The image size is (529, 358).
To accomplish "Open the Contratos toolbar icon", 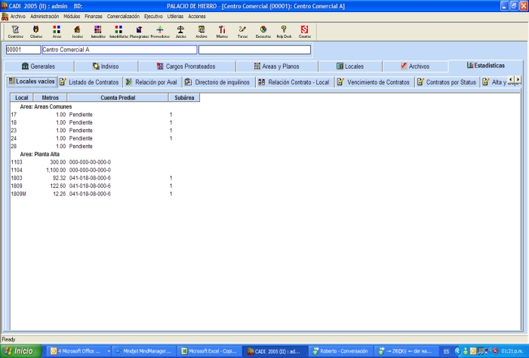I will click(16, 30).
